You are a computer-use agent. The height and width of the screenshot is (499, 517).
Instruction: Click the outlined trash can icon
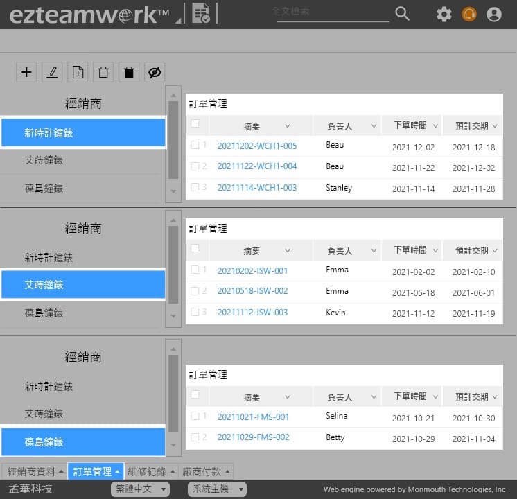pos(103,72)
